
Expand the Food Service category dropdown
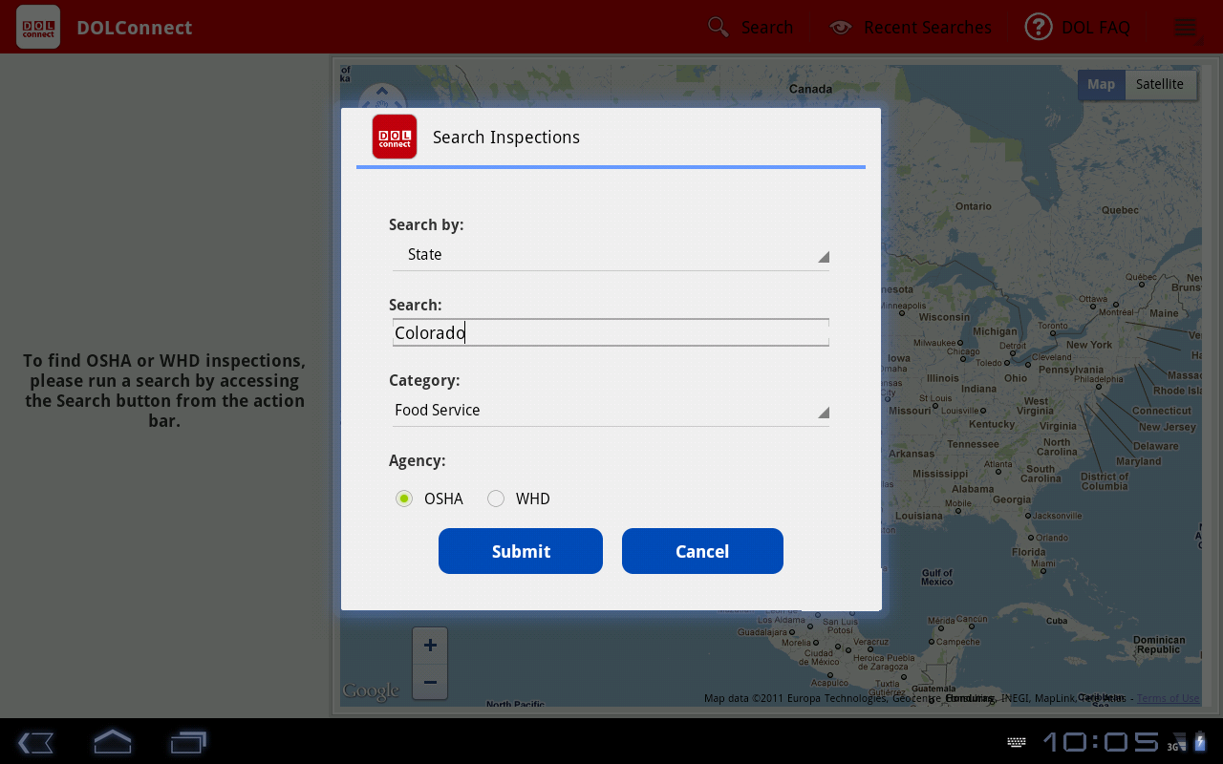[611, 411]
